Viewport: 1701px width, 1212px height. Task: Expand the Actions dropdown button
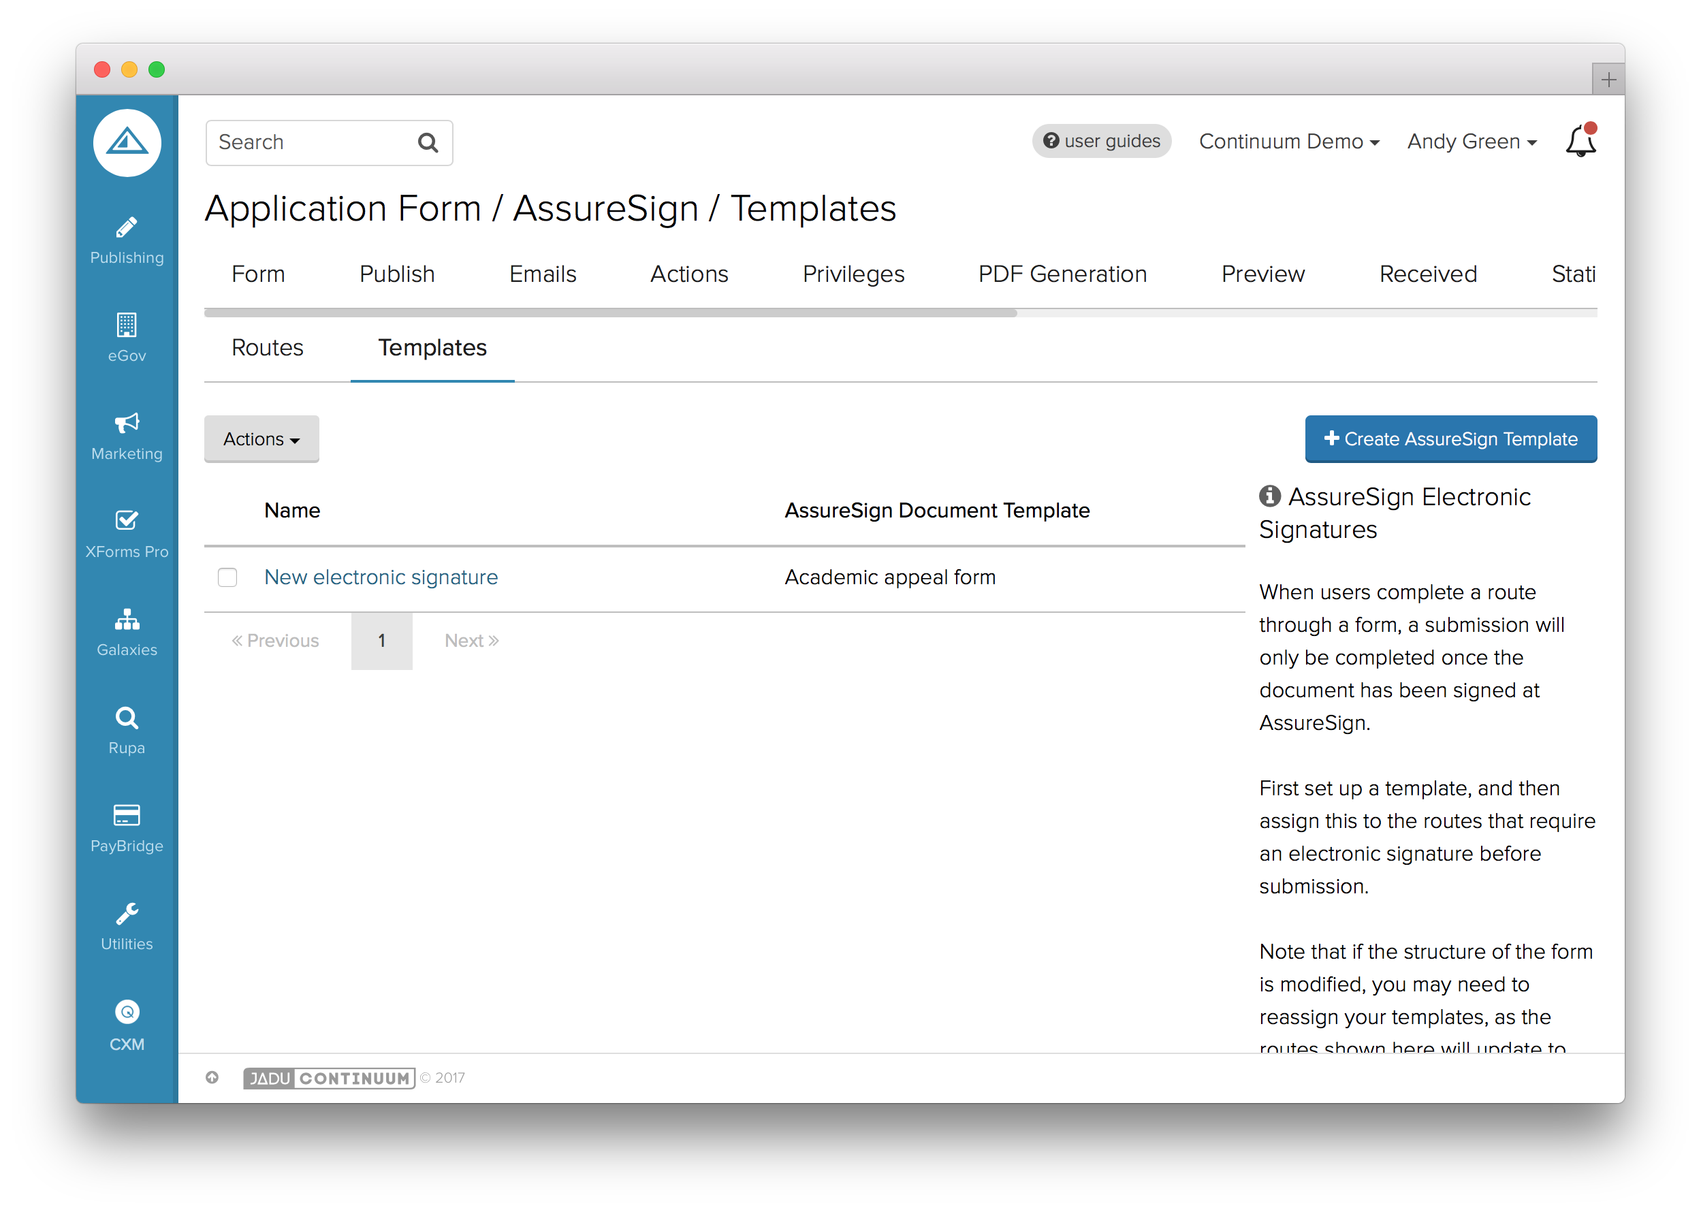tap(261, 438)
